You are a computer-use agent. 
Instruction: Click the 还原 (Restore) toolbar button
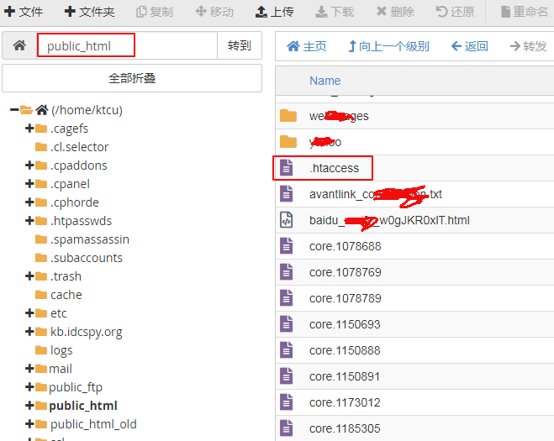coord(455,12)
